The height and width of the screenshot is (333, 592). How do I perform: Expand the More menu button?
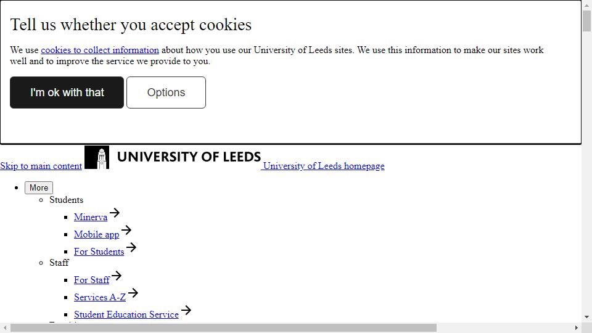[x=39, y=187]
